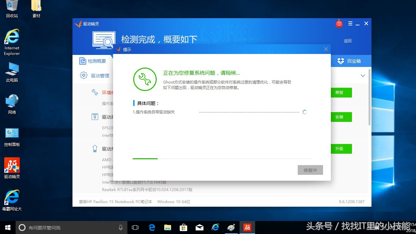The width and height of the screenshot is (416, 234).
Task: Switch to the 百宝箱 tab
Action: tap(351, 61)
